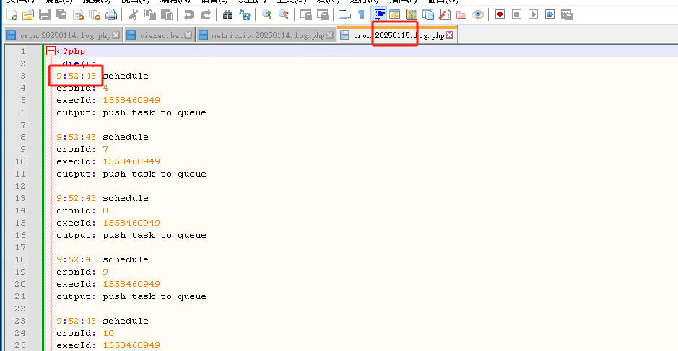Screen dimensions: 678x351
Task: Click "cronId: 7" line
Action: click(82, 149)
